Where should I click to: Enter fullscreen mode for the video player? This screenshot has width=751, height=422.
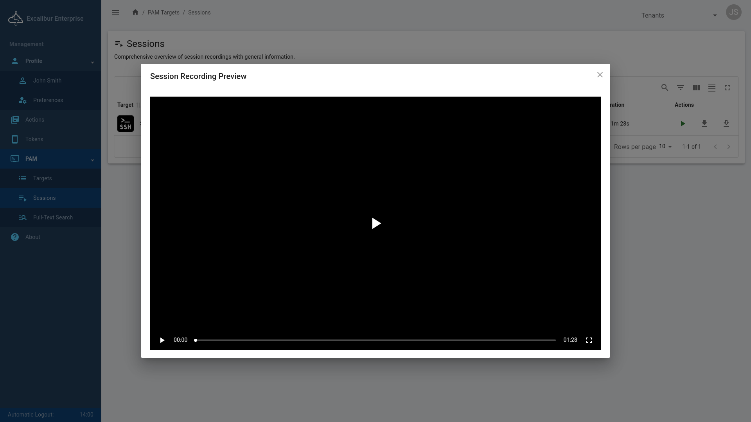pos(589,340)
